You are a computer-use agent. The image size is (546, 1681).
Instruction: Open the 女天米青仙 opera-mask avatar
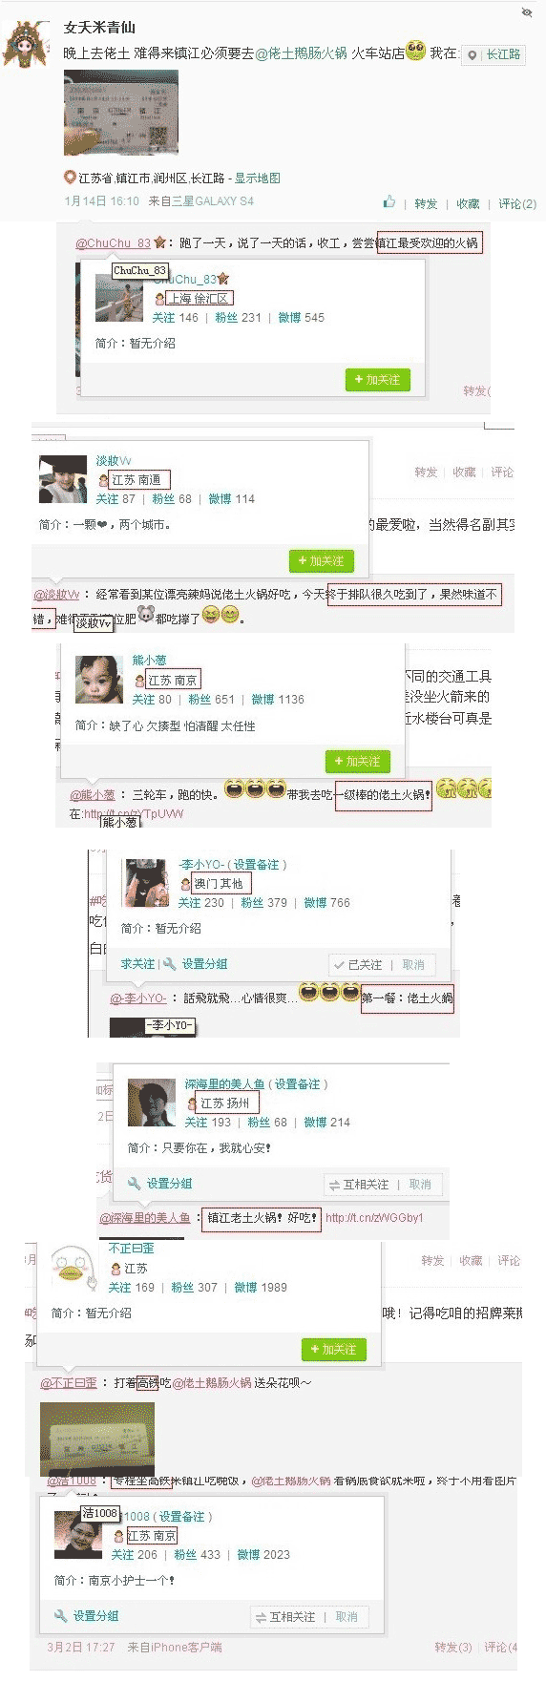point(27,43)
